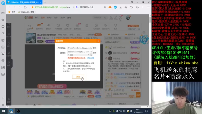Open the search engine paw dropdown
This screenshot has width=202, height=114.
[77, 7]
